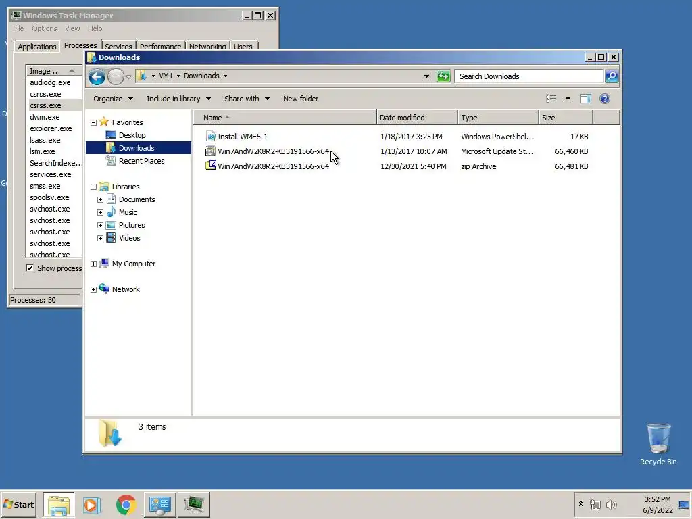Click the Music library icon
The width and height of the screenshot is (692, 519).
112,212
